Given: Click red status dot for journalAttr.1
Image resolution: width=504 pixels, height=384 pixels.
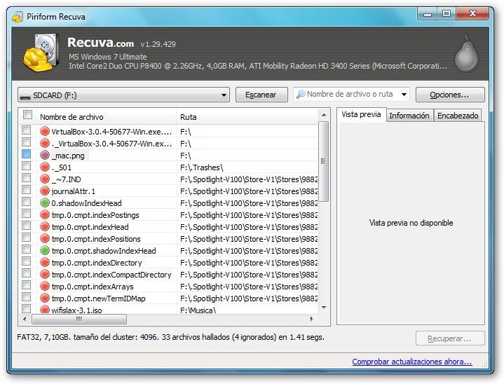Looking at the screenshot, I should pyautogui.click(x=45, y=191).
